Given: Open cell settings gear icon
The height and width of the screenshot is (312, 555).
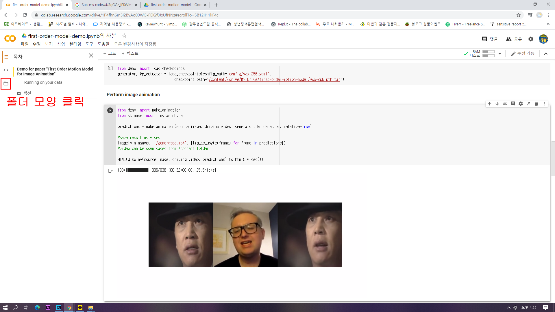Looking at the screenshot, I should [x=521, y=104].
